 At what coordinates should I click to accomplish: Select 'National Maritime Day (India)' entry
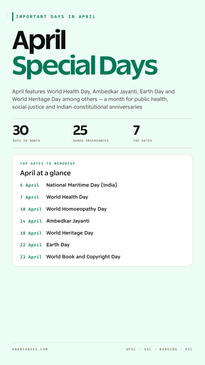click(82, 185)
